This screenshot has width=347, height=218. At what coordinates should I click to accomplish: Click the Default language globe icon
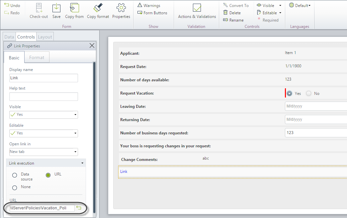coord(292,5)
